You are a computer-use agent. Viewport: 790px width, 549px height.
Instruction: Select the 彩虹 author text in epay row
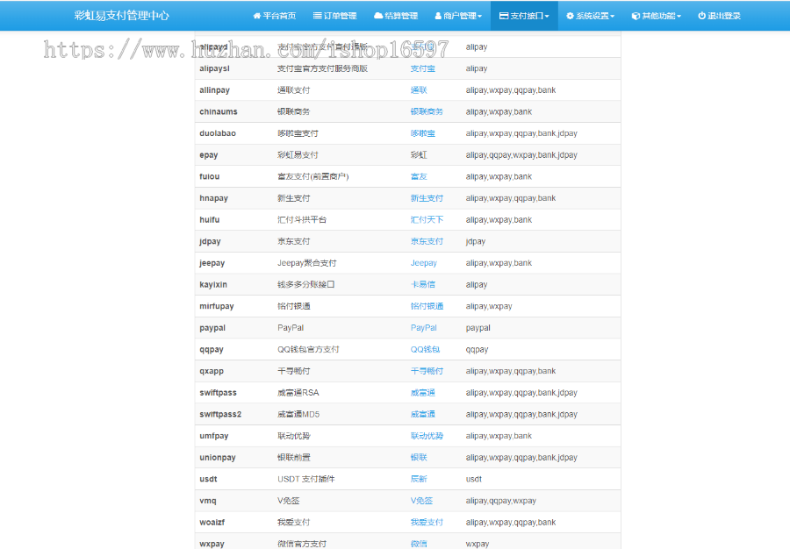coord(419,155)
